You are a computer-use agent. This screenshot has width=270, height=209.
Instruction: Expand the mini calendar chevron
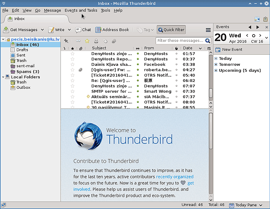tap(267, 38)
